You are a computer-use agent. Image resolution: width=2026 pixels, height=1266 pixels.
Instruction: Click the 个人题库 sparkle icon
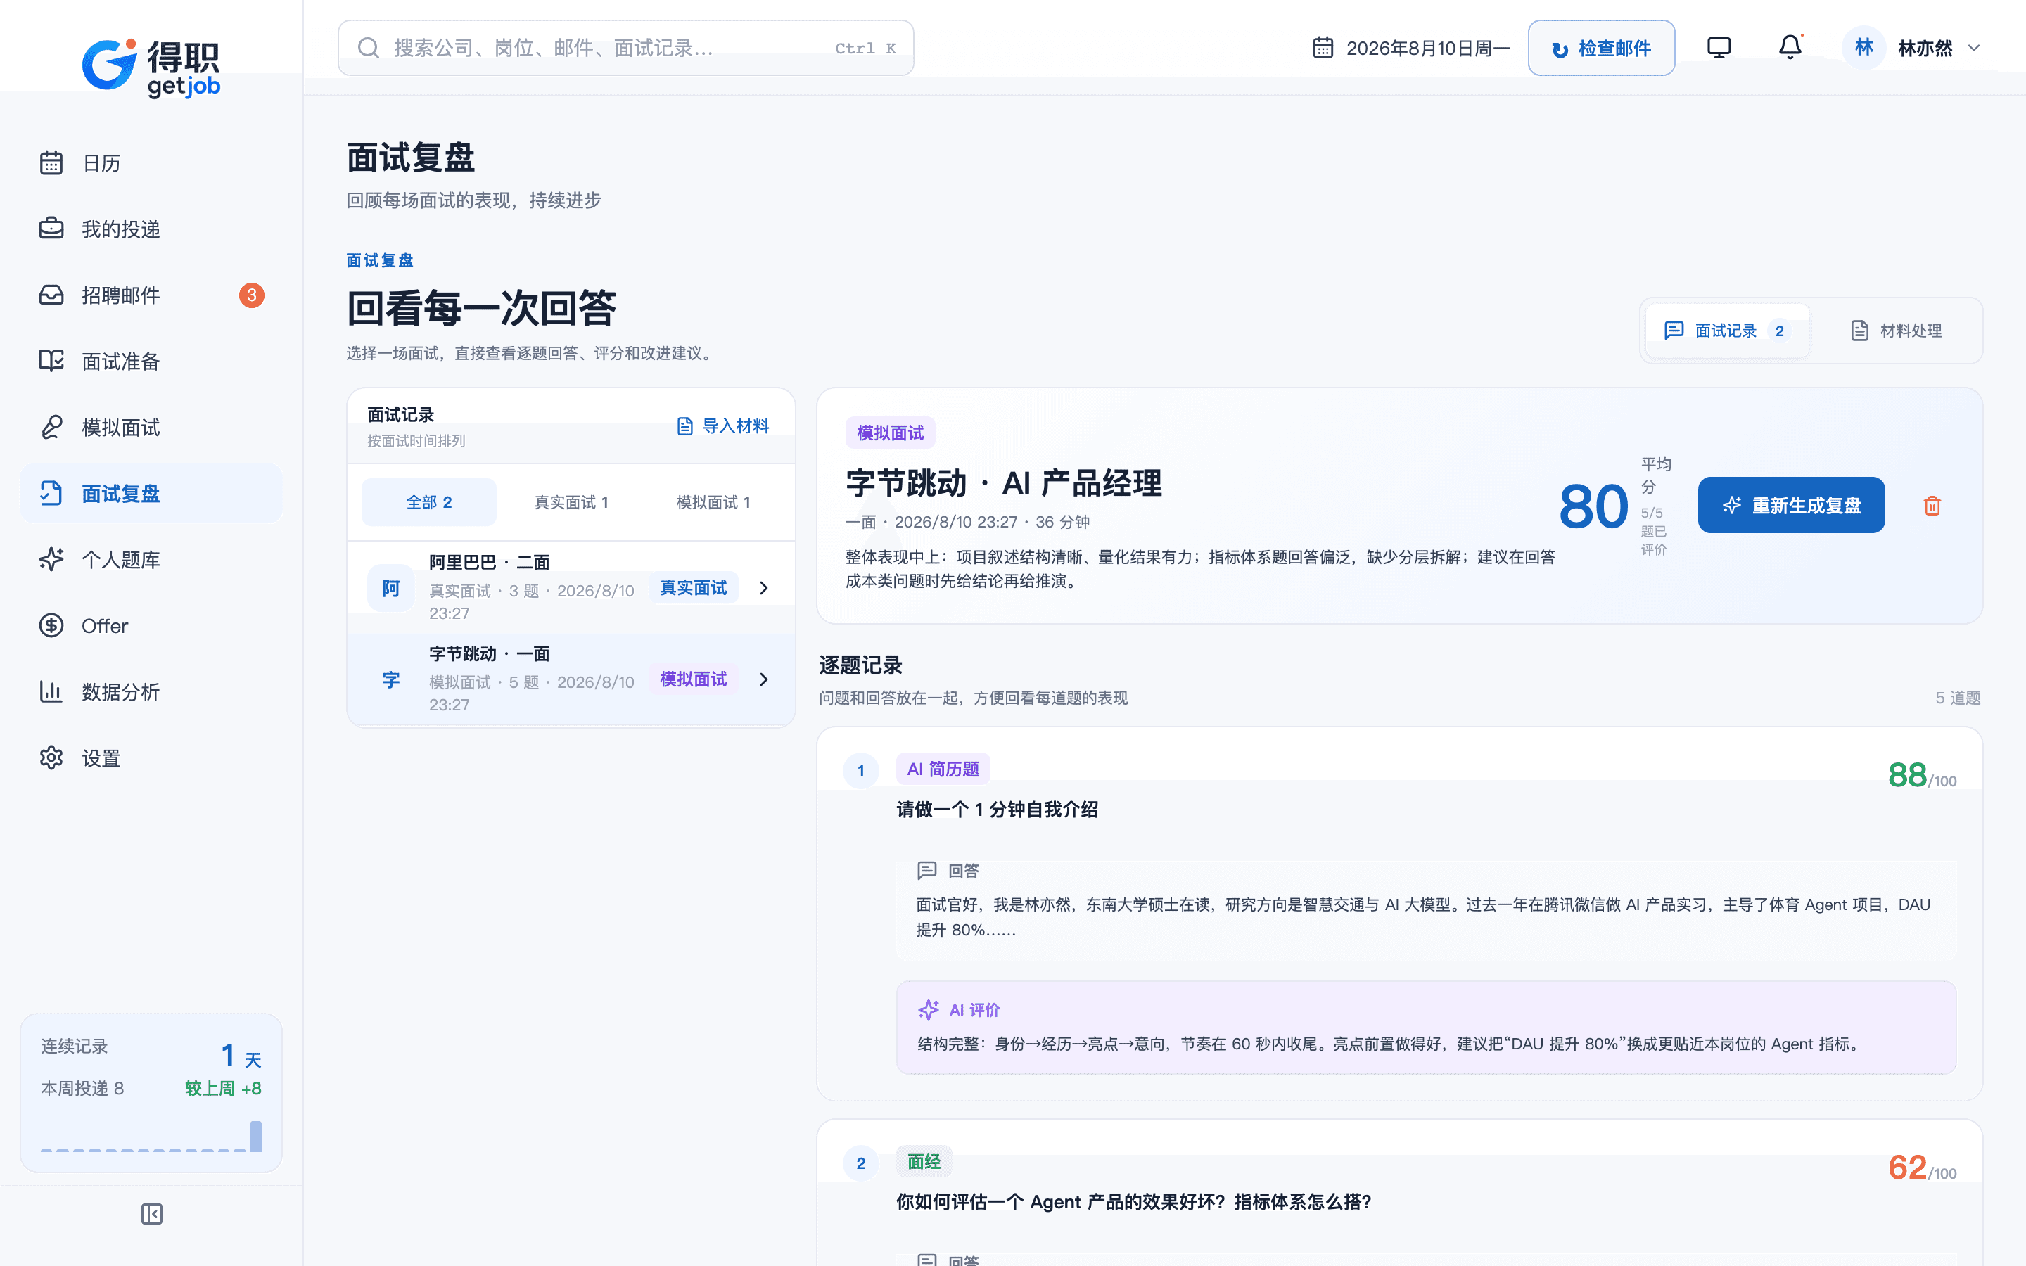click(51, 559)
